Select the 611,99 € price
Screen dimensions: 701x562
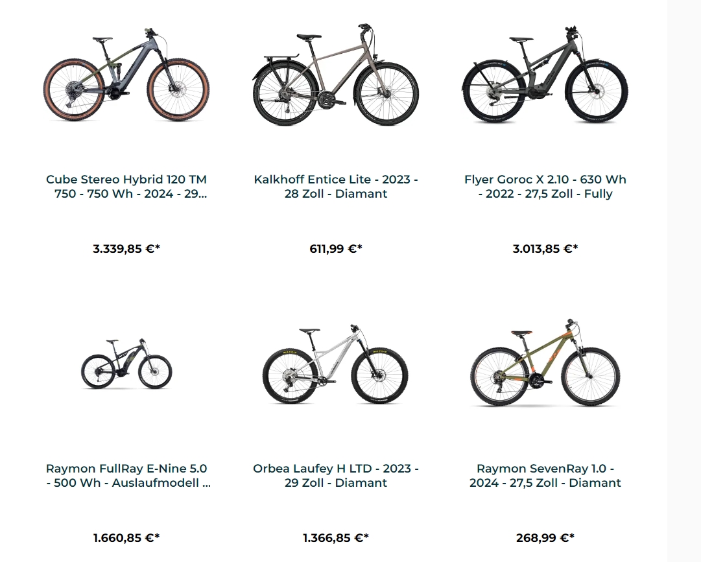(x=336, y=249)
